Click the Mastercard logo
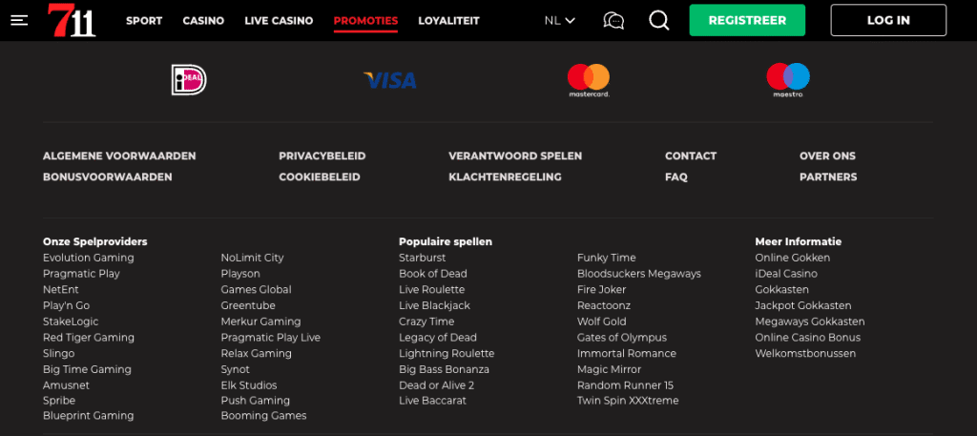Viewport: 977px width, 436px height. coord(588,80)
